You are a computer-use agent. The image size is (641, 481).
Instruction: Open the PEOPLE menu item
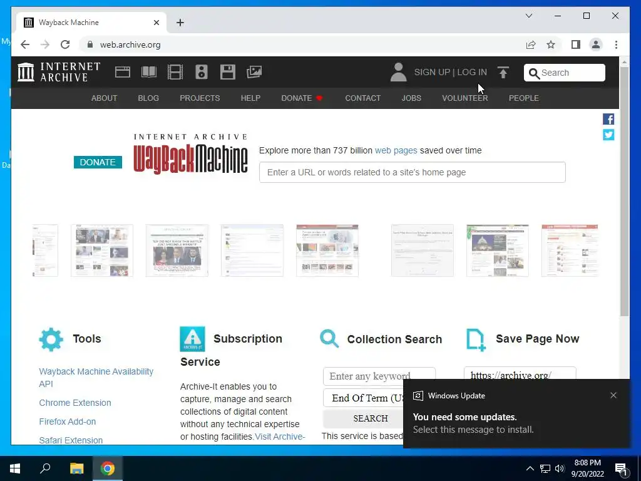click(524, 98)
